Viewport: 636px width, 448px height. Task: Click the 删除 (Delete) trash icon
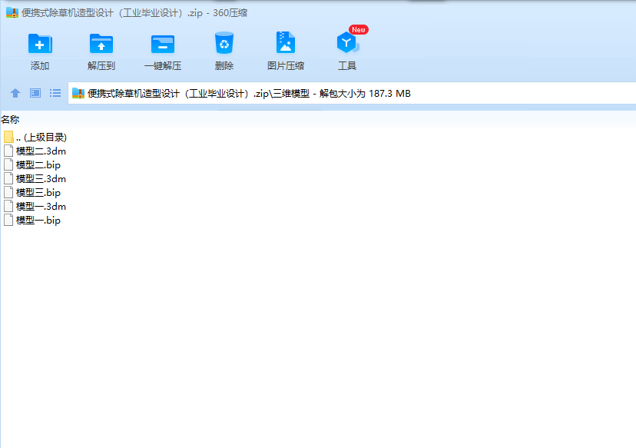[224, 42]
